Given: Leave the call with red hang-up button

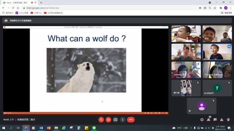Looking at the screenshot, I should click(131, 120).
